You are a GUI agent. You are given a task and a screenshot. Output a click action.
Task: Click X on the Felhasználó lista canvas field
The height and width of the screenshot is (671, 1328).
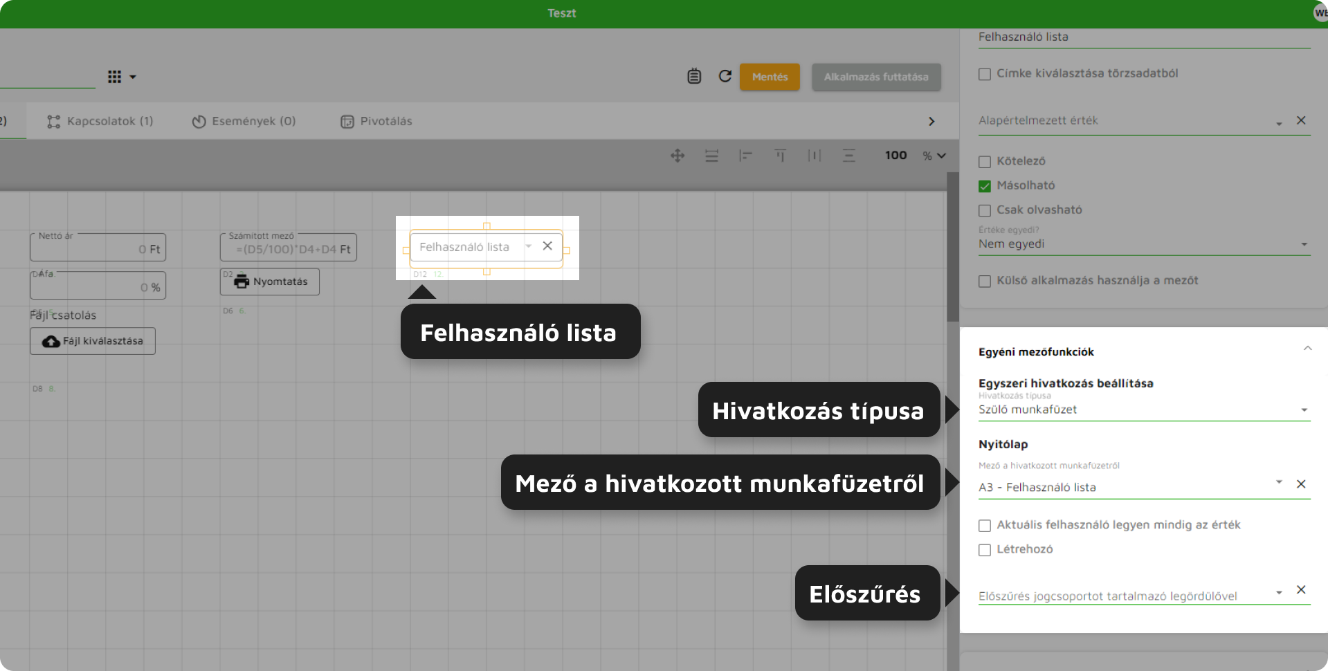click(x=547, y=246)
